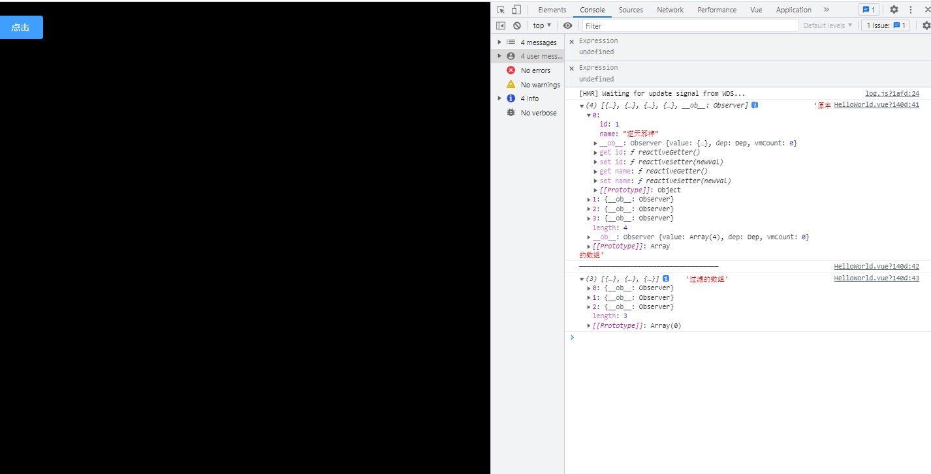931x474 pixels.
Task: Remove the first live Expression with its x
Action: click(x=571, y=41)
